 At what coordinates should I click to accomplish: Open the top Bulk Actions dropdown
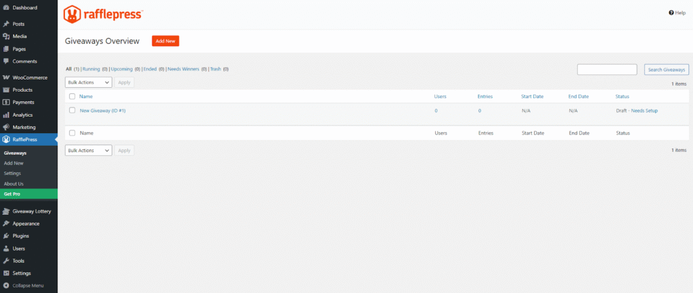click(x=88, y=82)
